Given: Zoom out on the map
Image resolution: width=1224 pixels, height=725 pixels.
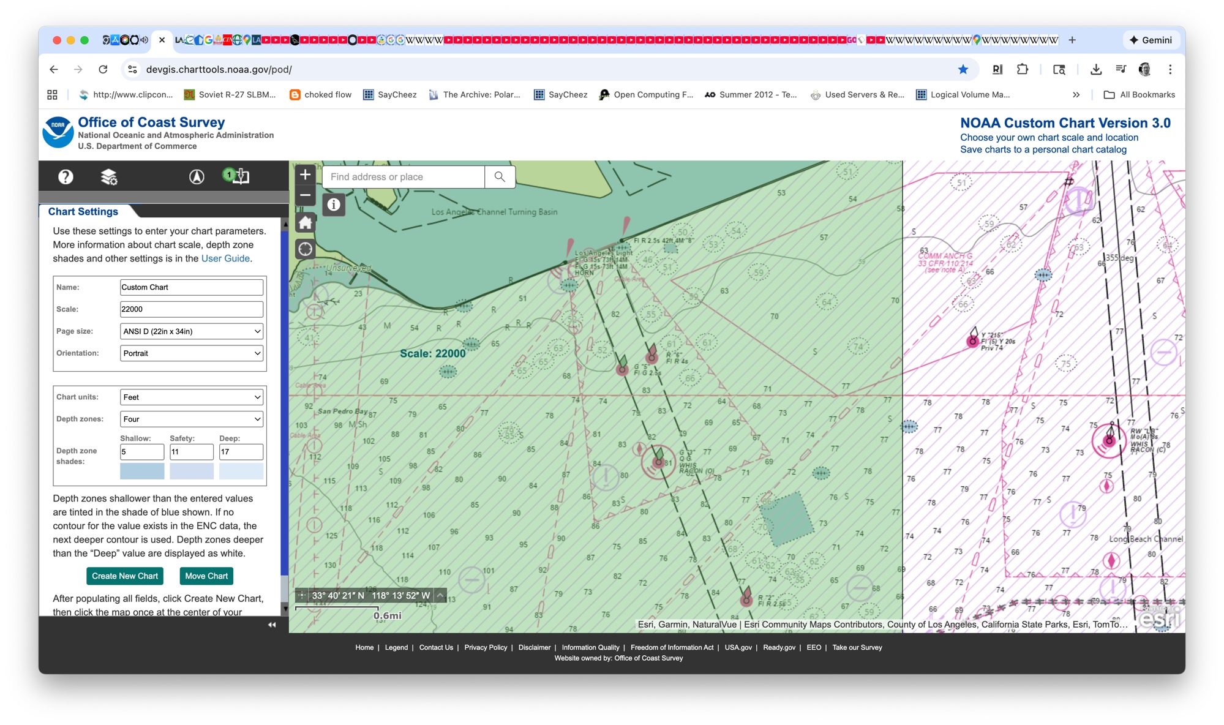Looking at the screenshot, I should click(305, 195).
